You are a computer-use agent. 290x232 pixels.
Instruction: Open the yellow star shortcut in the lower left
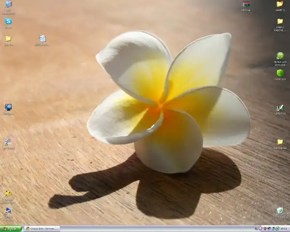point(8,193)
